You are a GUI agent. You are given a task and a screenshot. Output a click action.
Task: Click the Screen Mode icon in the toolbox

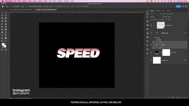pos(6,50)
